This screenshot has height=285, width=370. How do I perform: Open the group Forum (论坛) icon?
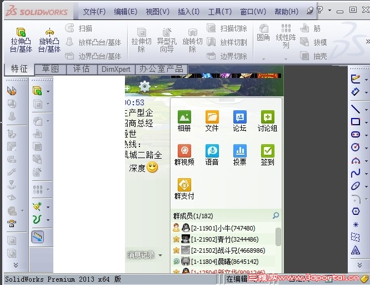click(240, 121)
